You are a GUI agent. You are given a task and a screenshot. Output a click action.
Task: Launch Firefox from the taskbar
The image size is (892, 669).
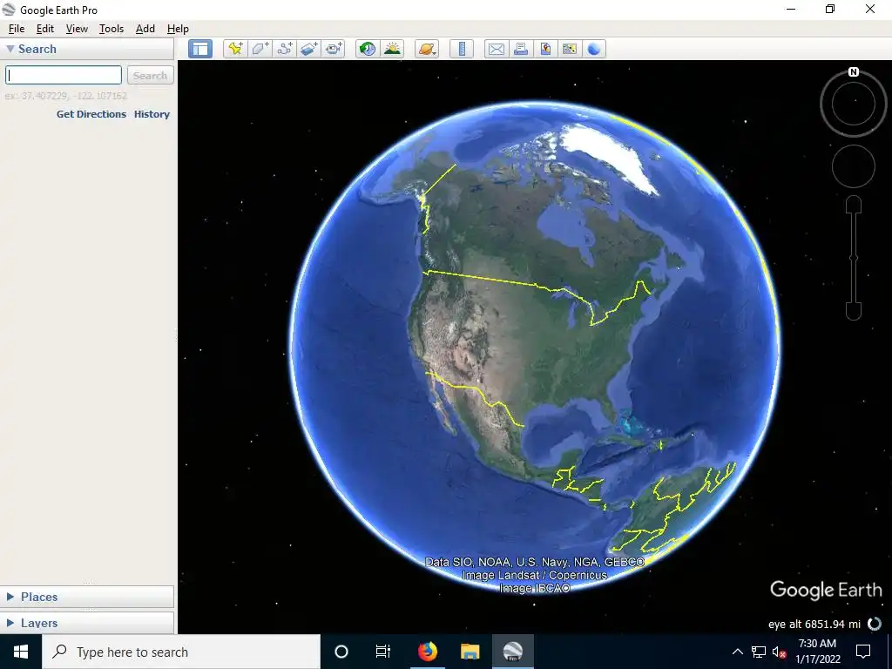[427, 652]
